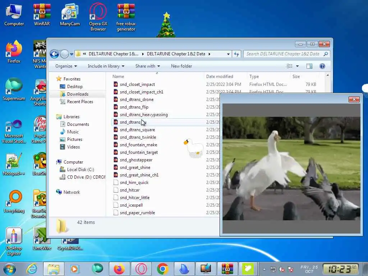
Task: Open ManyCam desktop shortcut
Action: (x=70, y=14)
